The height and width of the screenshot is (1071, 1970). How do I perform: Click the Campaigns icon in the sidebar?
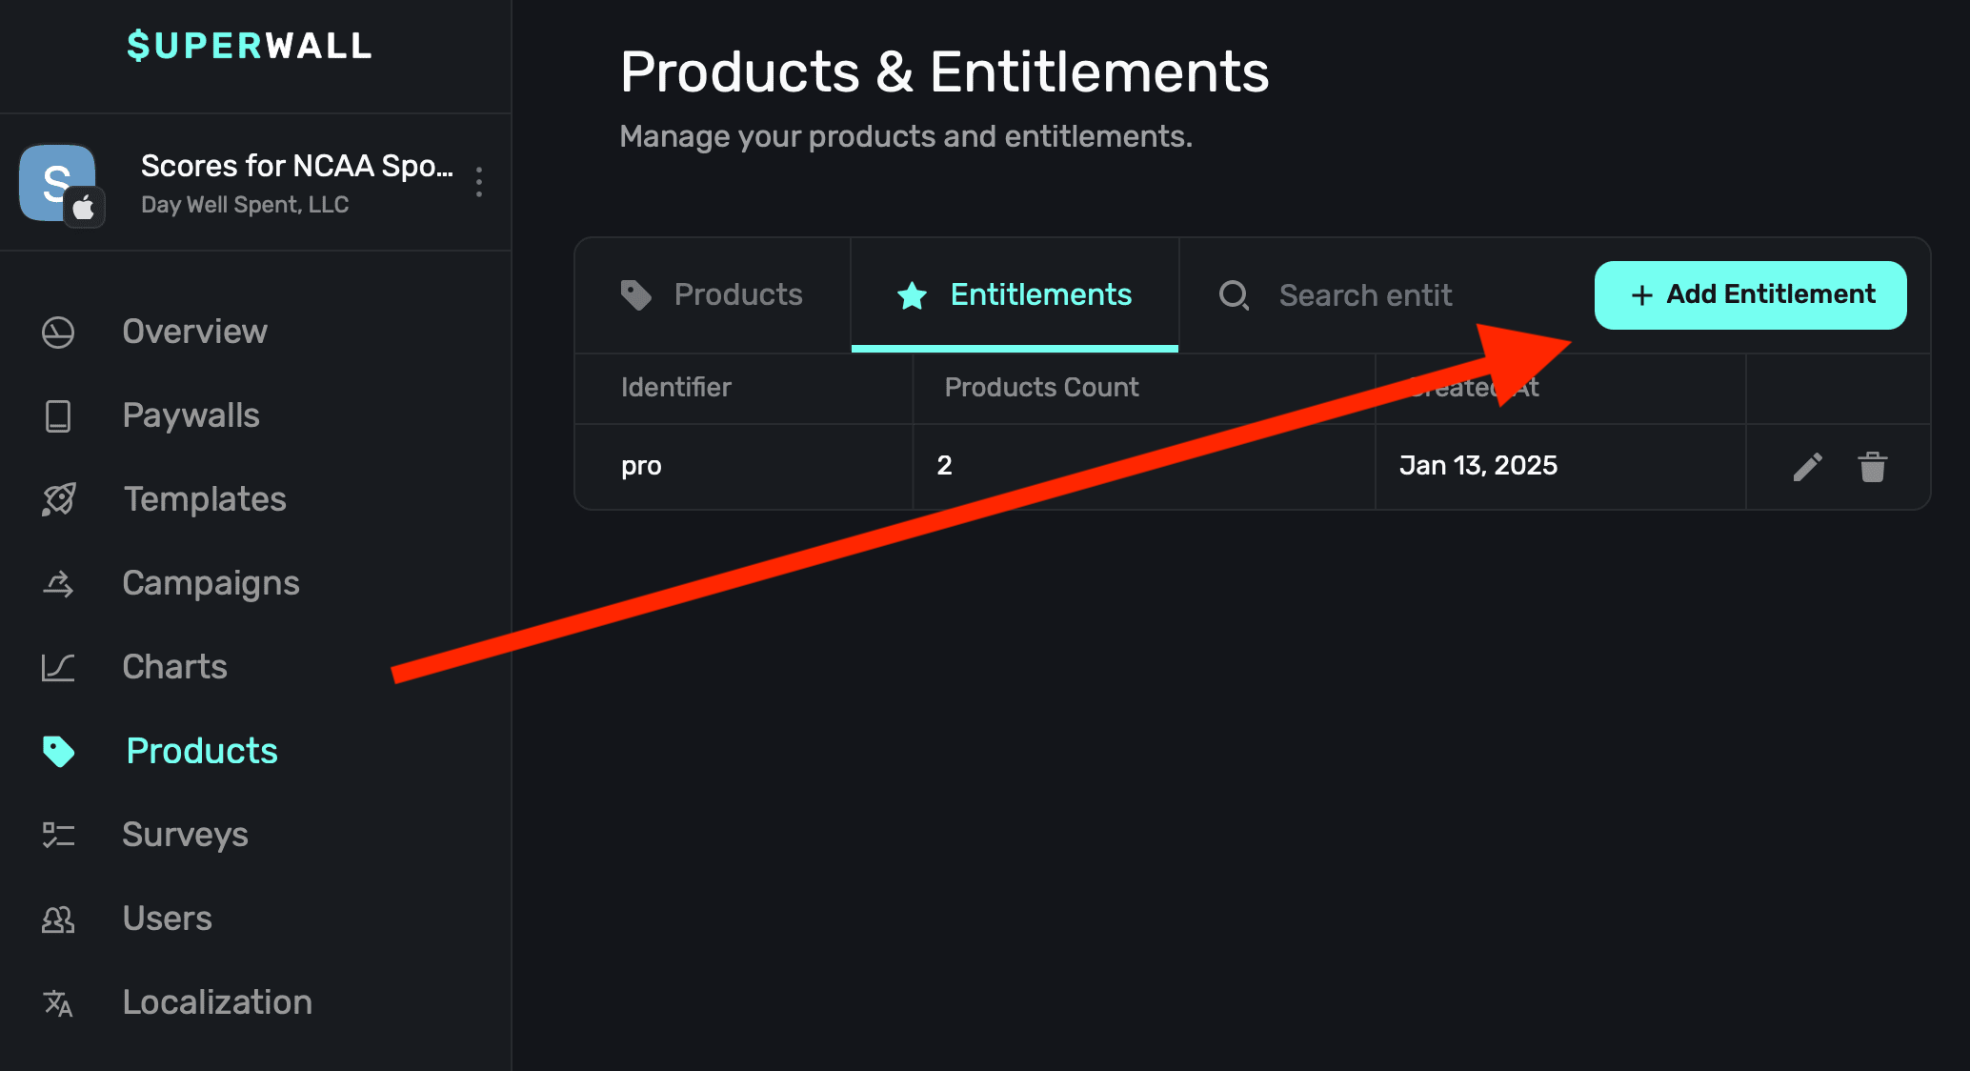(58, 583)
